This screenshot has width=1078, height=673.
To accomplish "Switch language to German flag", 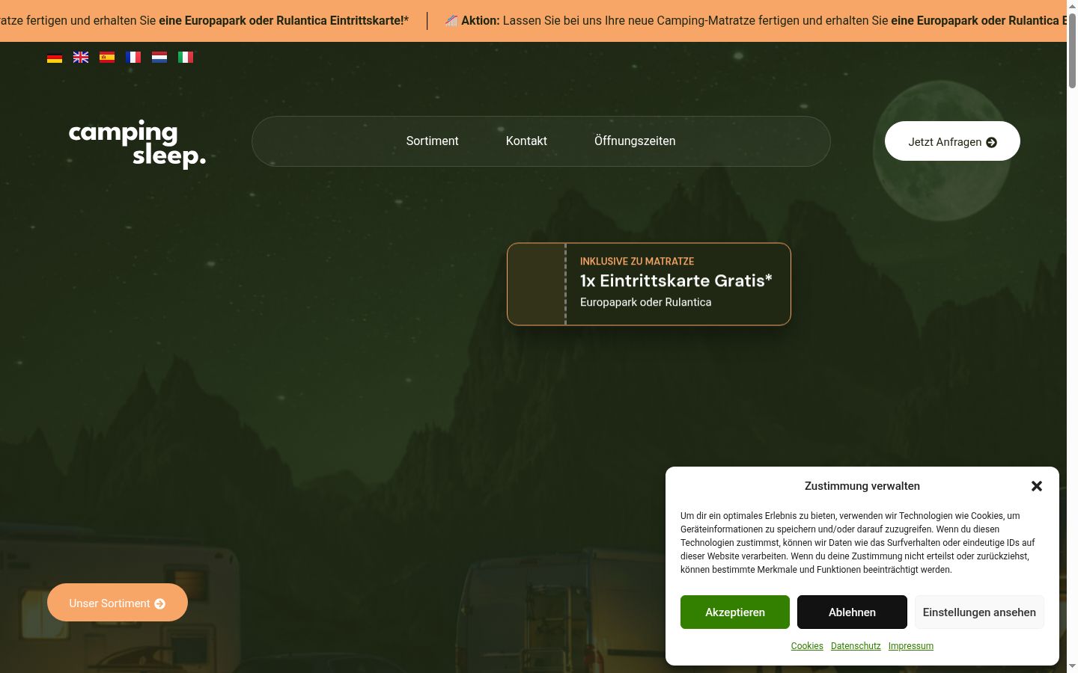I will click(x=55, y=58).
